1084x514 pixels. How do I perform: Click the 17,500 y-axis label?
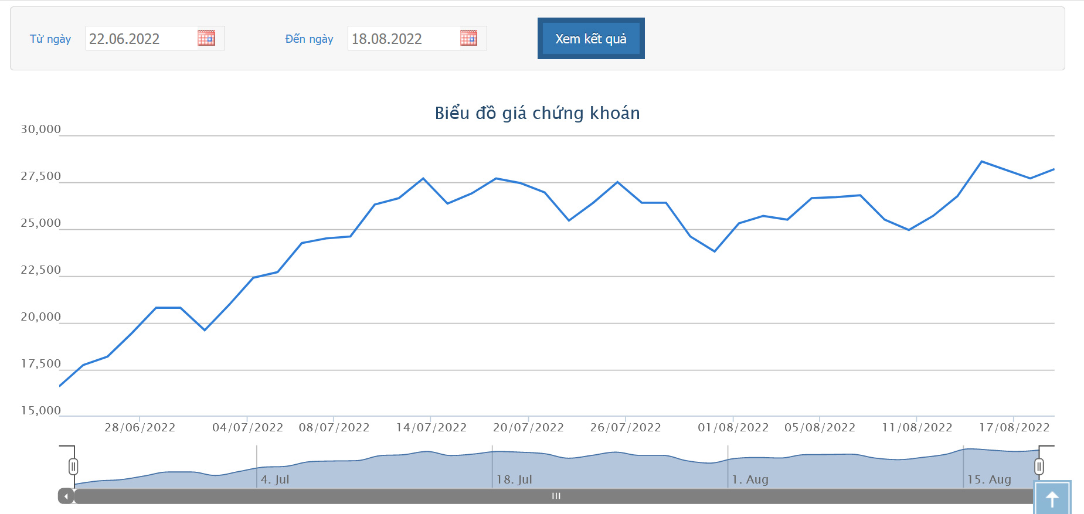tap(40, 363)
